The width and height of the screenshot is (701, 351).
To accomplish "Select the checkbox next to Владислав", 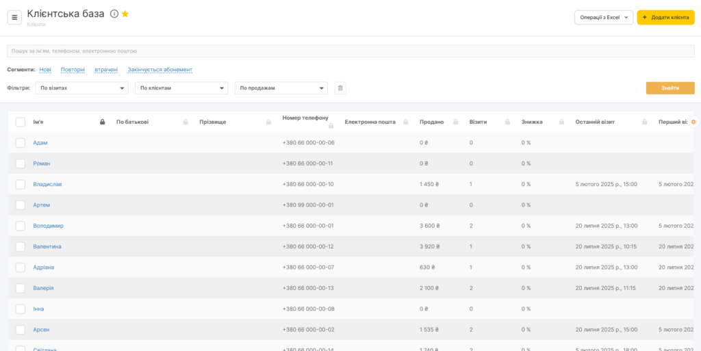I will pyautogui.click(x=21, y=184).
